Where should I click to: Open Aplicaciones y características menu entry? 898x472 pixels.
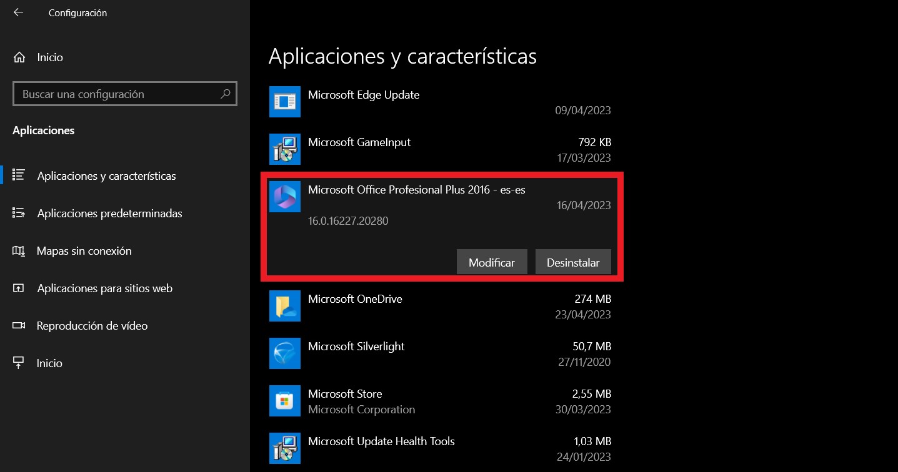click(x=106, y=176)
